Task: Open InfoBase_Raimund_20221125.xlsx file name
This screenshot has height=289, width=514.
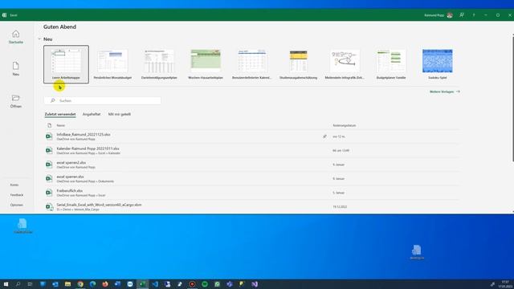Action: point(84,134)
